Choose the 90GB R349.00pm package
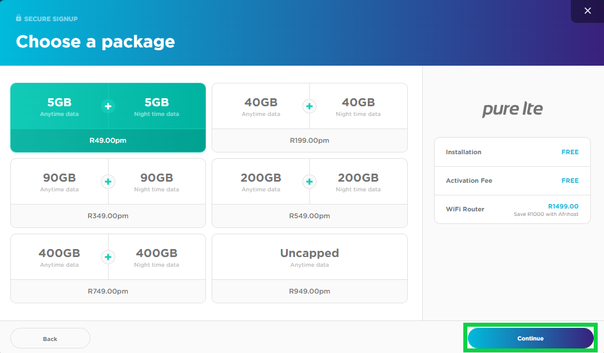Screen dimensions: 604x353 tap(108, 216)
